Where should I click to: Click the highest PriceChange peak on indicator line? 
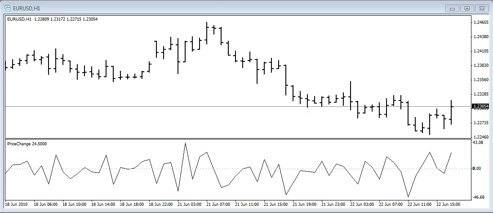point(185,143)
